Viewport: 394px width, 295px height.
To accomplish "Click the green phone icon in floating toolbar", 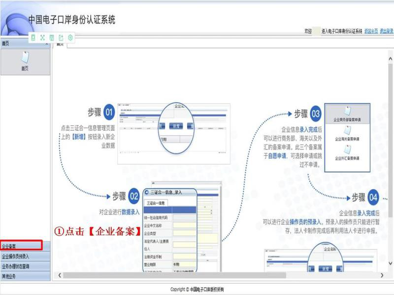I will [x=33, y=37].
